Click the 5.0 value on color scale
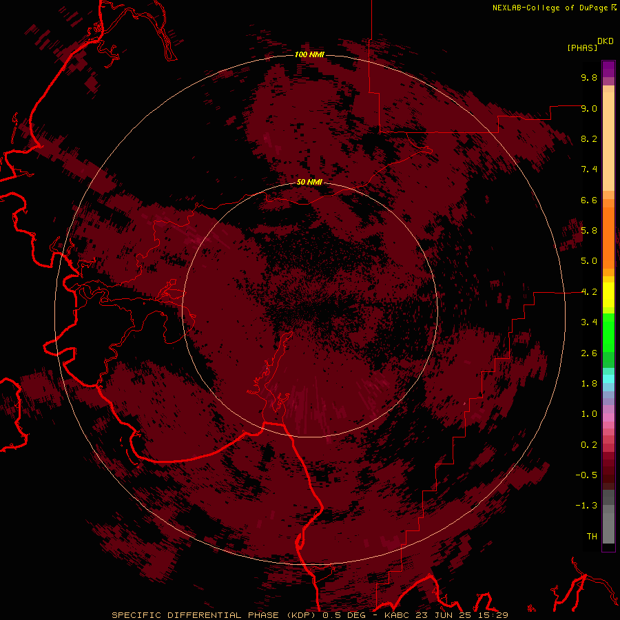The height and width of the screenshot is (620, 620). pos(589,261)
